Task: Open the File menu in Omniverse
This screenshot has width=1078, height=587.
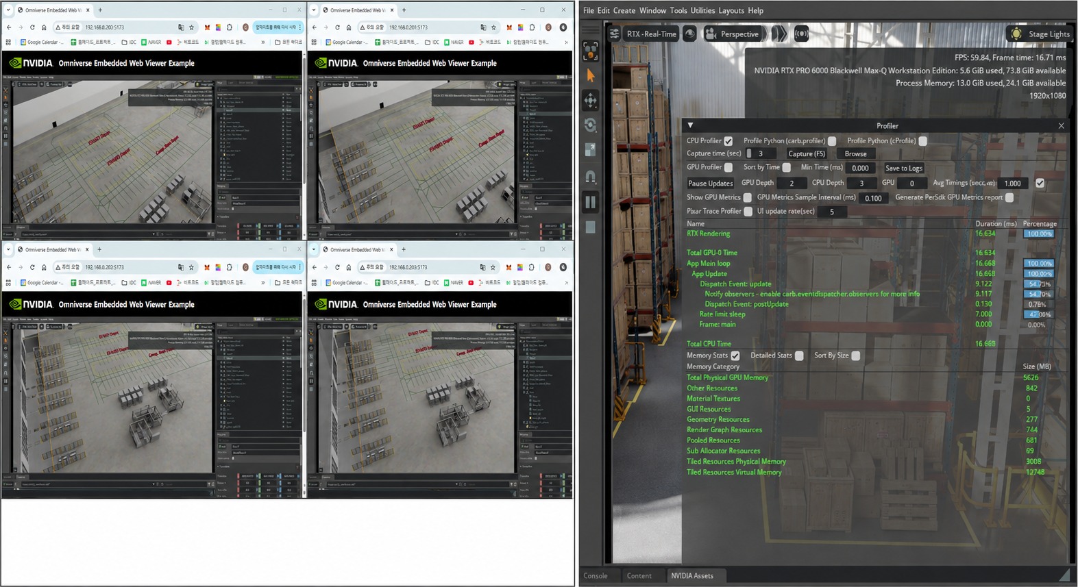Action: click(x=589, y=10)
